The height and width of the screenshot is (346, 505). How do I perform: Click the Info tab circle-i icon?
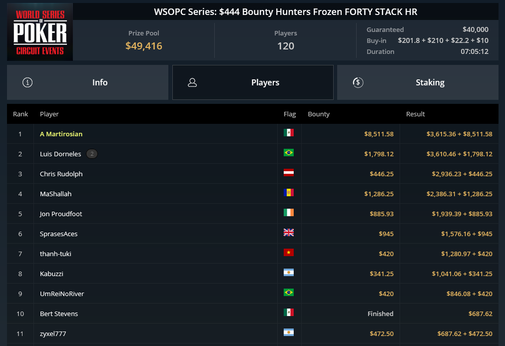coord(27,82)
